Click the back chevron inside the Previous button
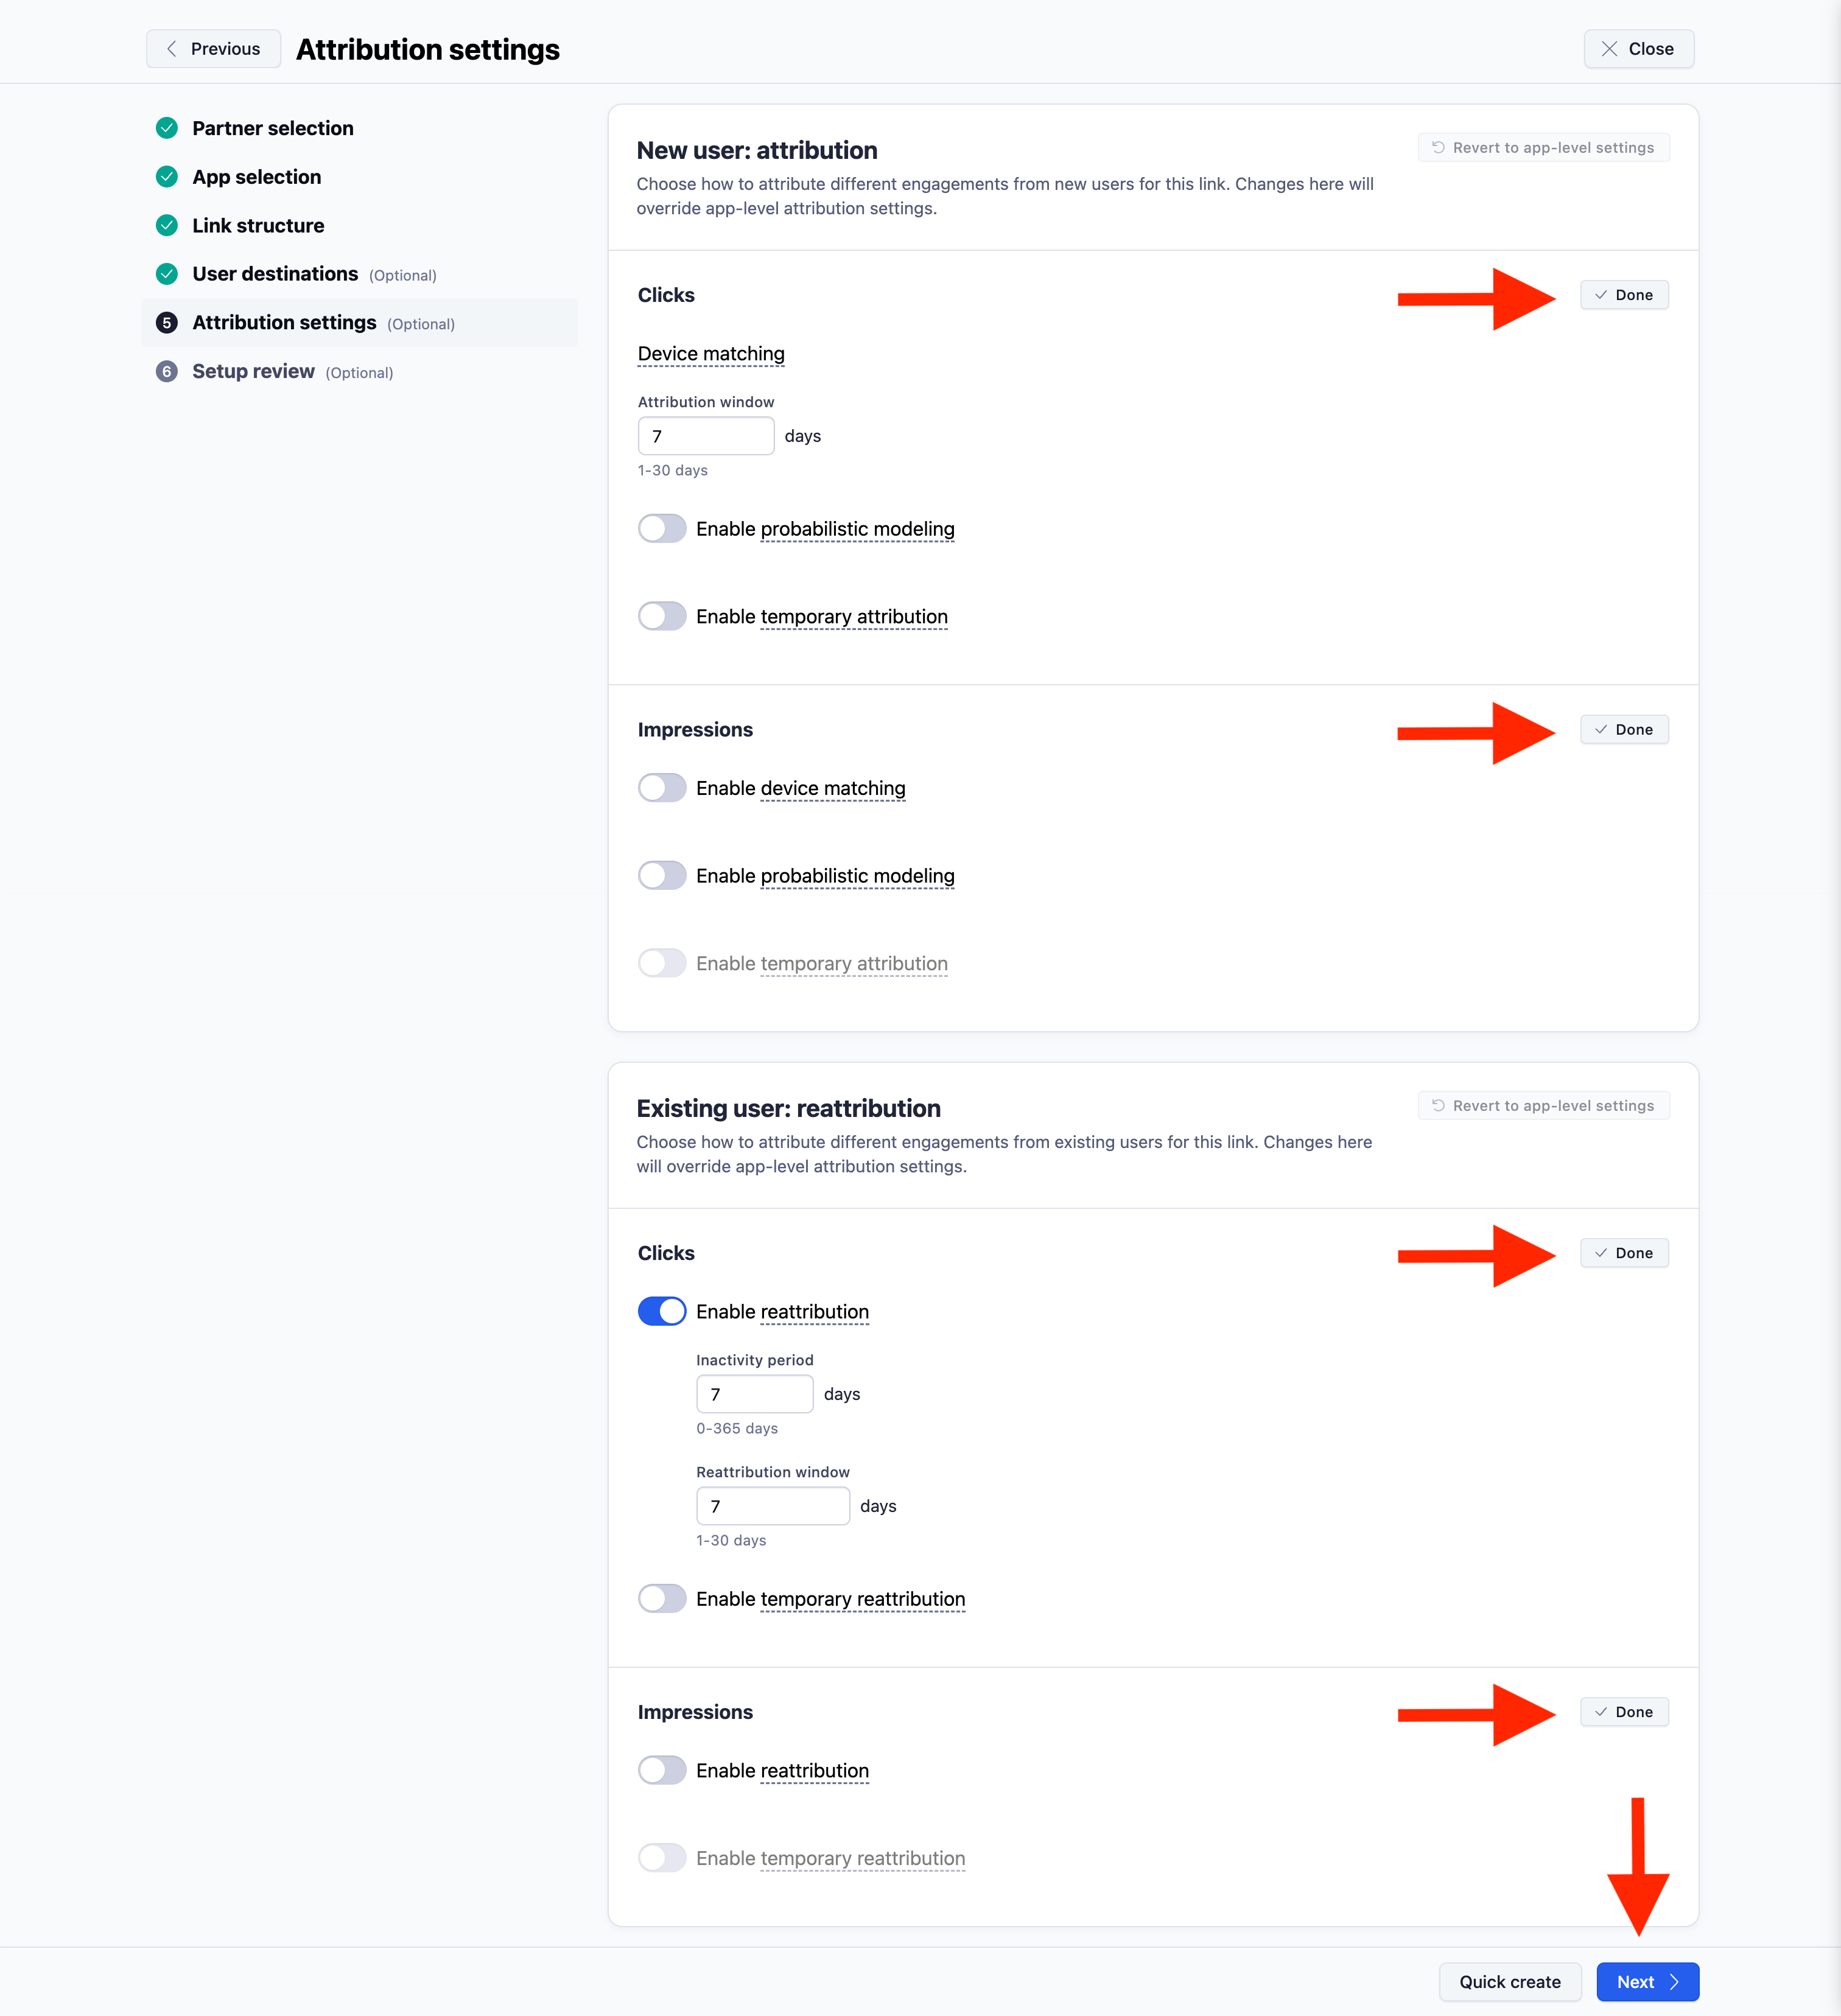The height and width of the screenshot is (2016, 1841). pyautogui.click(x=171, y=48)
